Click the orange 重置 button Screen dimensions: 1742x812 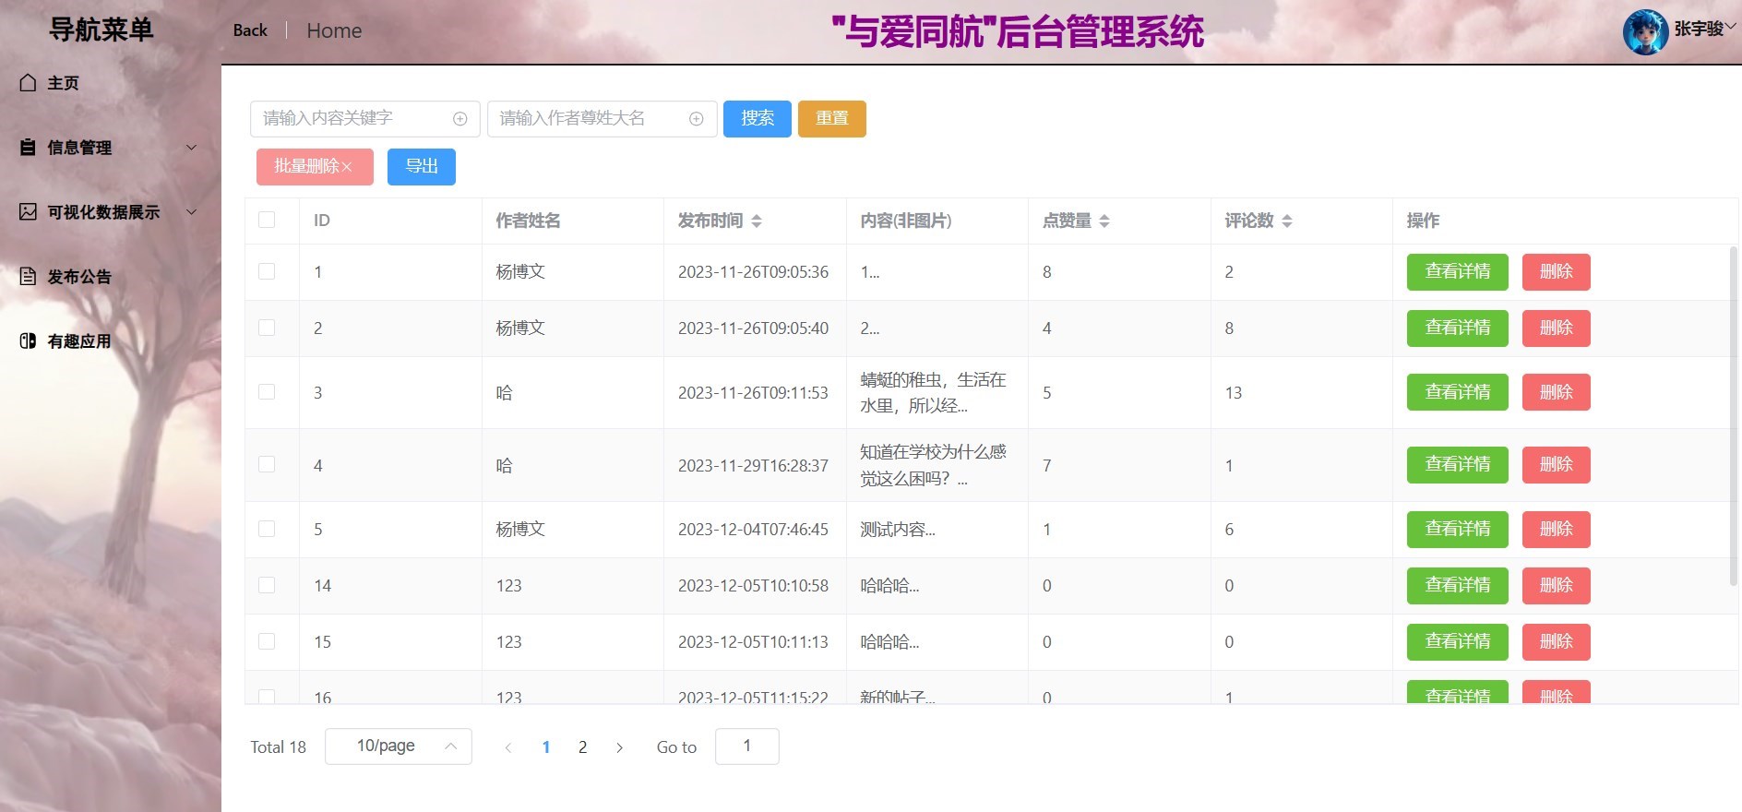pyautogui.click(x=832, y=119)
